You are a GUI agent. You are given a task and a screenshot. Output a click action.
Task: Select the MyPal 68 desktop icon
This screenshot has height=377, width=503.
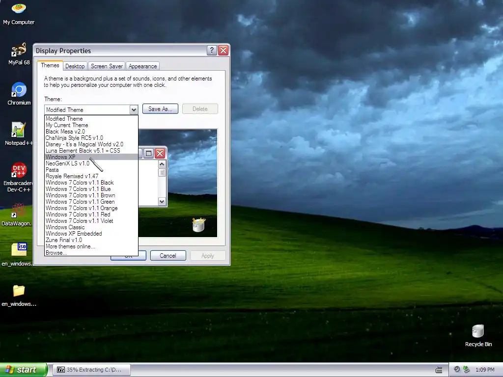(x=19, y=54)
